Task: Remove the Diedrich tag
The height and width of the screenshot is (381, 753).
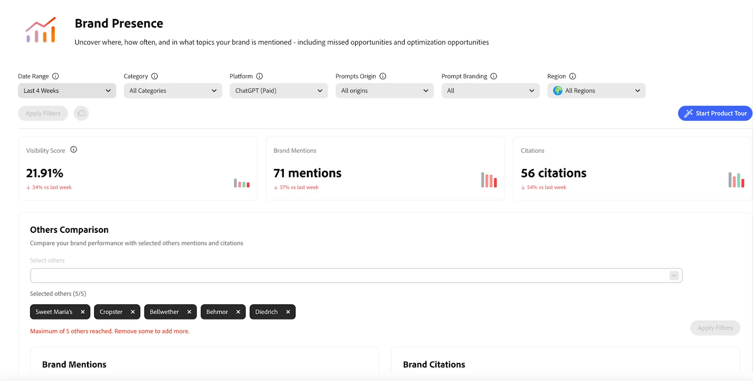Action: click(x=288, y=312)
